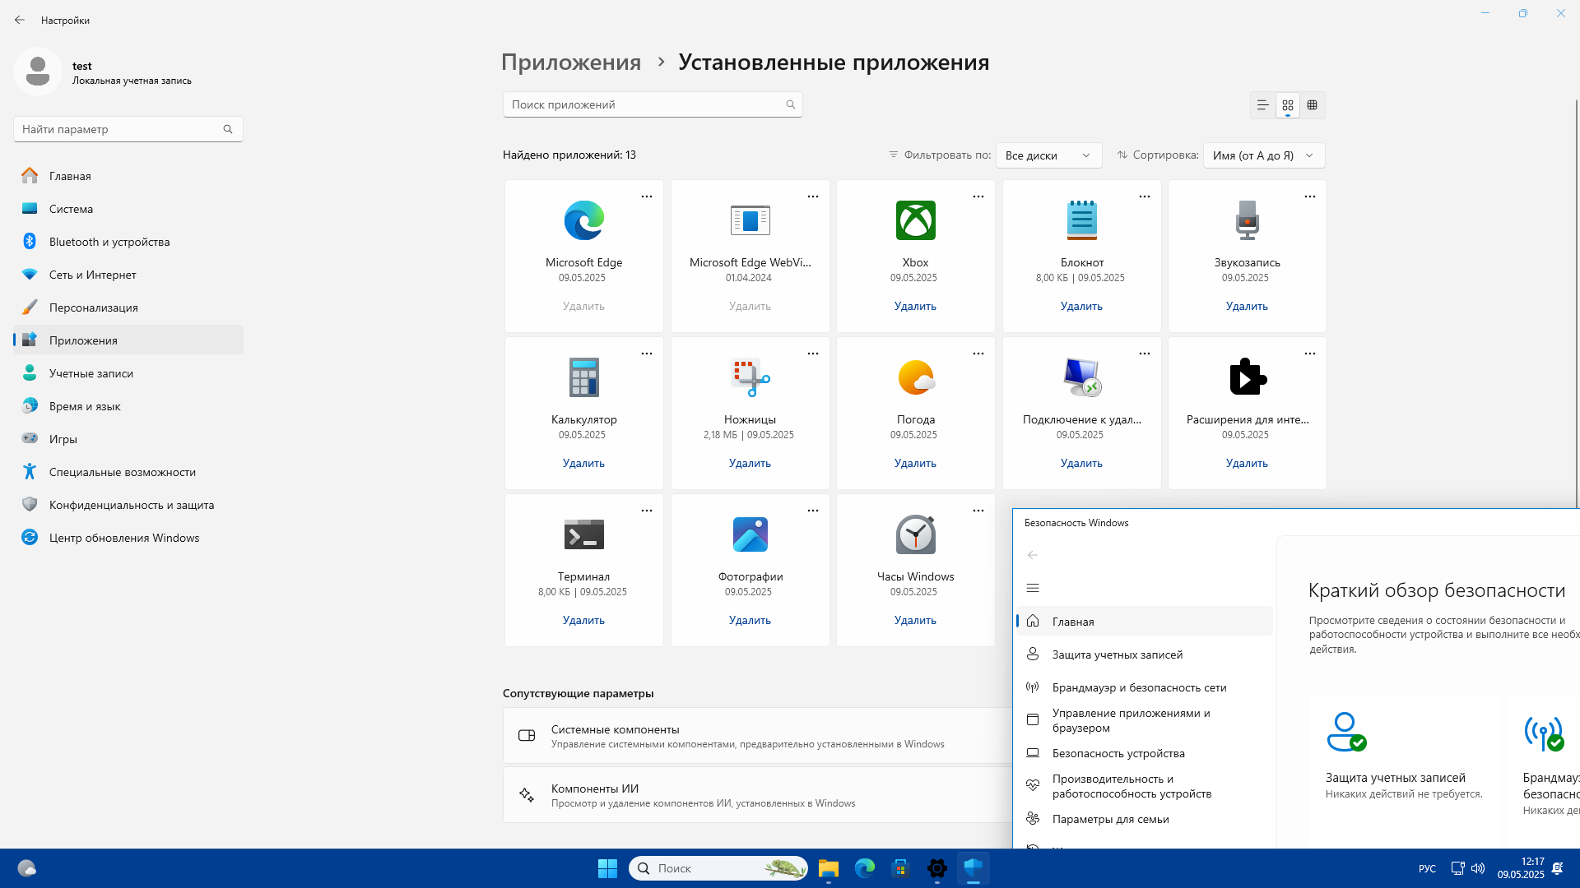Open File Explorer from taskbar
Viewport: 1580px width, 888px height.
828,868
